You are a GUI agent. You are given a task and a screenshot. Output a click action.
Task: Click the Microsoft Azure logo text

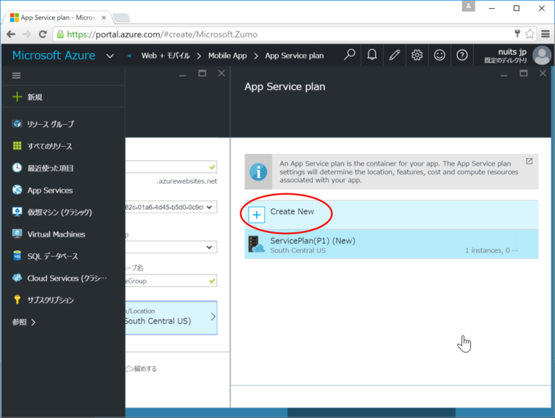(54, 55)
